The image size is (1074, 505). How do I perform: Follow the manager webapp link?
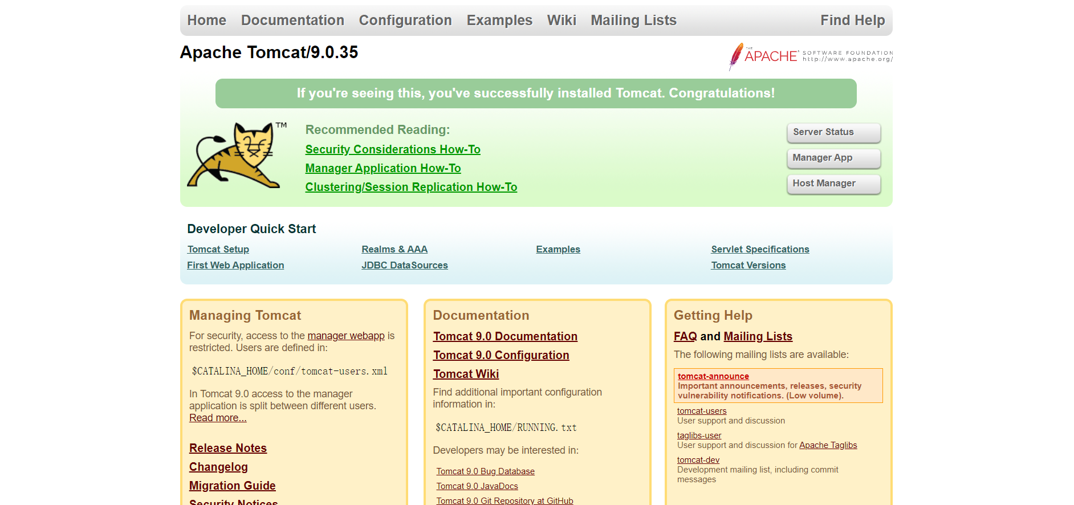click(346, 336)
